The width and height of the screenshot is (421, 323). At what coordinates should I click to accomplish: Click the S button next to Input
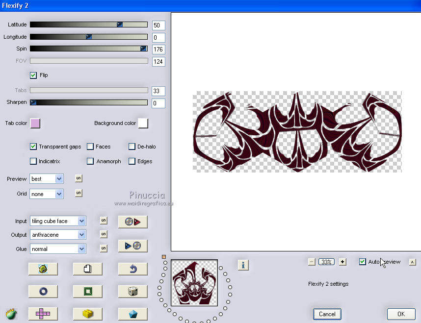pyautogui.click(x=104, y=221)
